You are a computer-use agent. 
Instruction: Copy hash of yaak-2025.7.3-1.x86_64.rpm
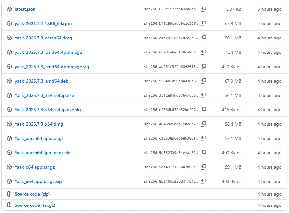203,24
